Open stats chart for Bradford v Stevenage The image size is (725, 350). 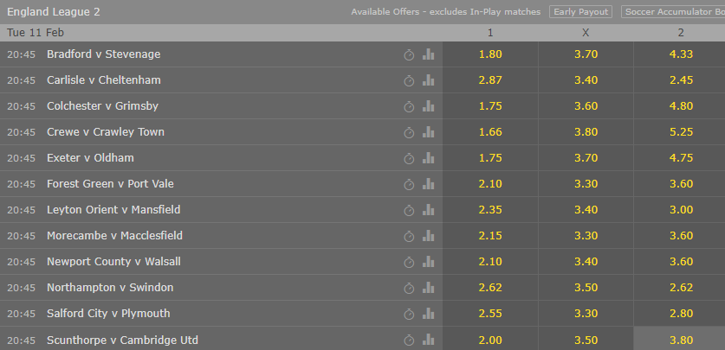(x=428, y=54)
